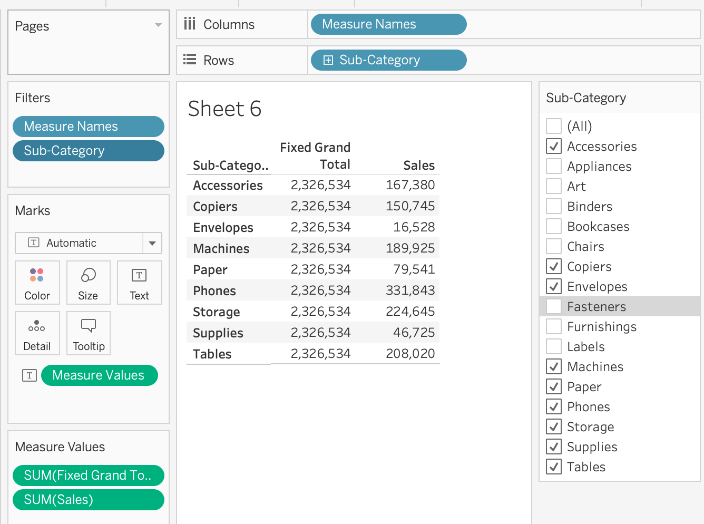This screenshot has height=524, width=704.
Task: Expand the Sub-Category pill plus icon
Action: click(x=328, y=60)
